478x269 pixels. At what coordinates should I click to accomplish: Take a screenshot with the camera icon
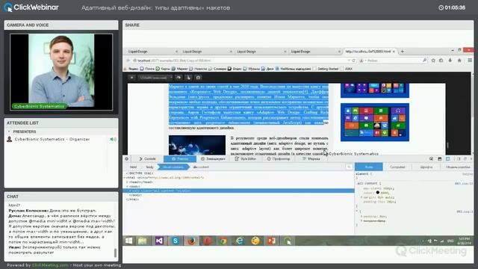click(198, 78)
